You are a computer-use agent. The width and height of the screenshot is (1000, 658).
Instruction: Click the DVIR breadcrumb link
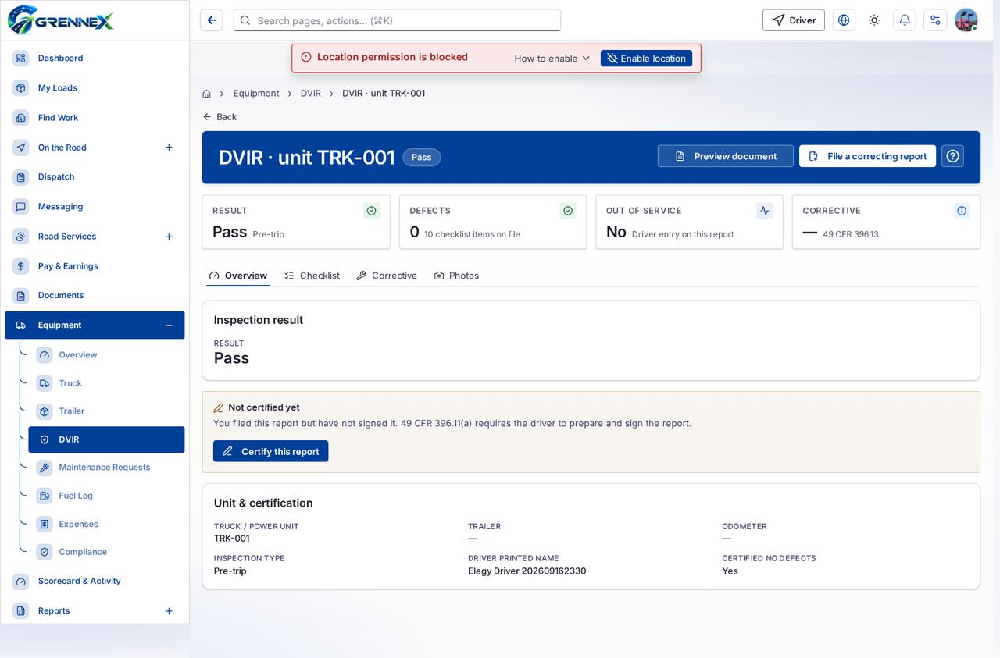[x=311, y=94]
